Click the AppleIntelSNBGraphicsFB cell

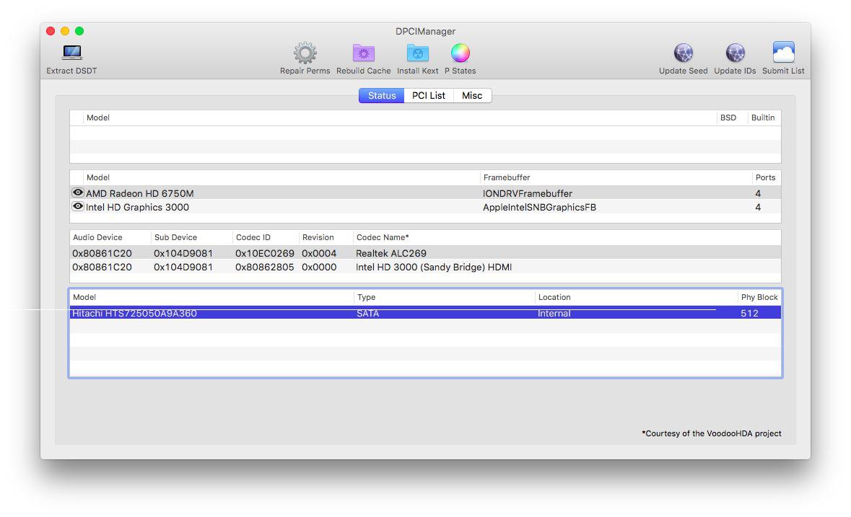(539, 207)
